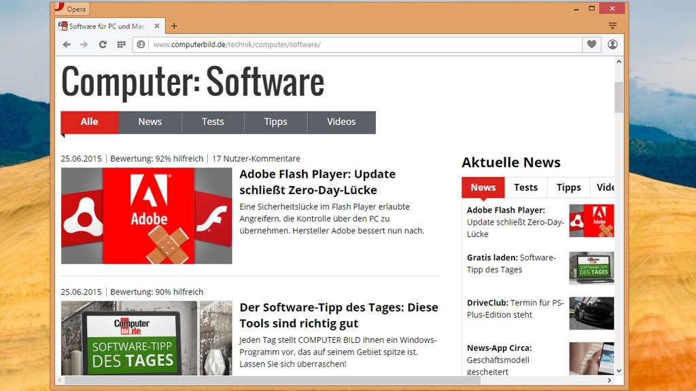Click the Aktuelle News heading

tap(511, 162)
